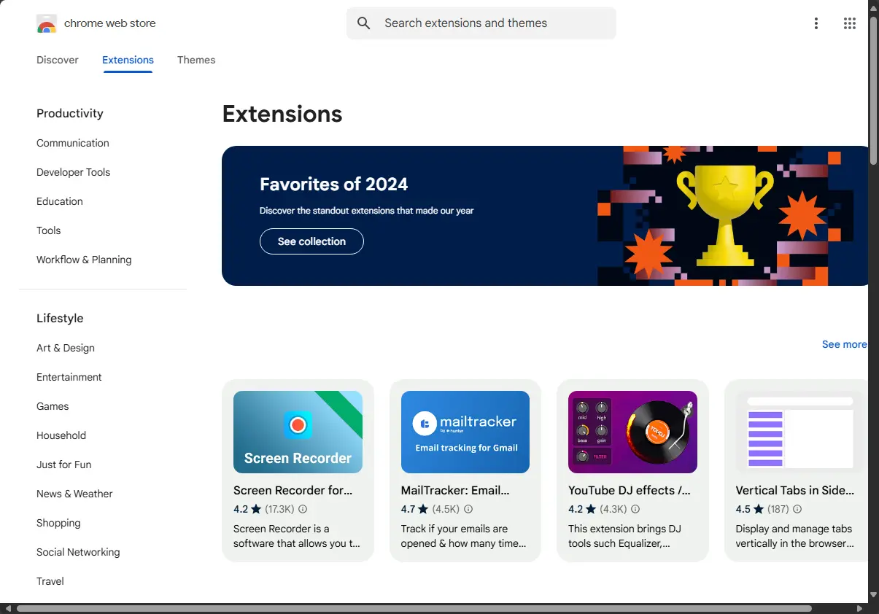Switch to the Themes tab
Image resolution: width=879 pixels, height=614 pixels.
pyautogui.click(x=196, y=60)
